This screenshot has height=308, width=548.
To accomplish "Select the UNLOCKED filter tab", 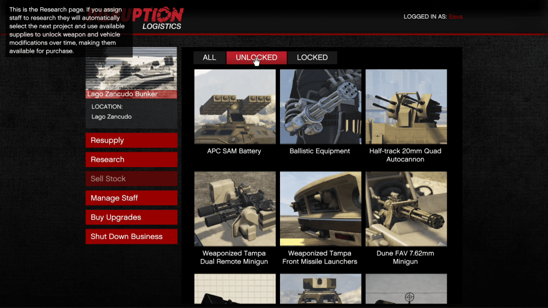I will tap(256, 58).
